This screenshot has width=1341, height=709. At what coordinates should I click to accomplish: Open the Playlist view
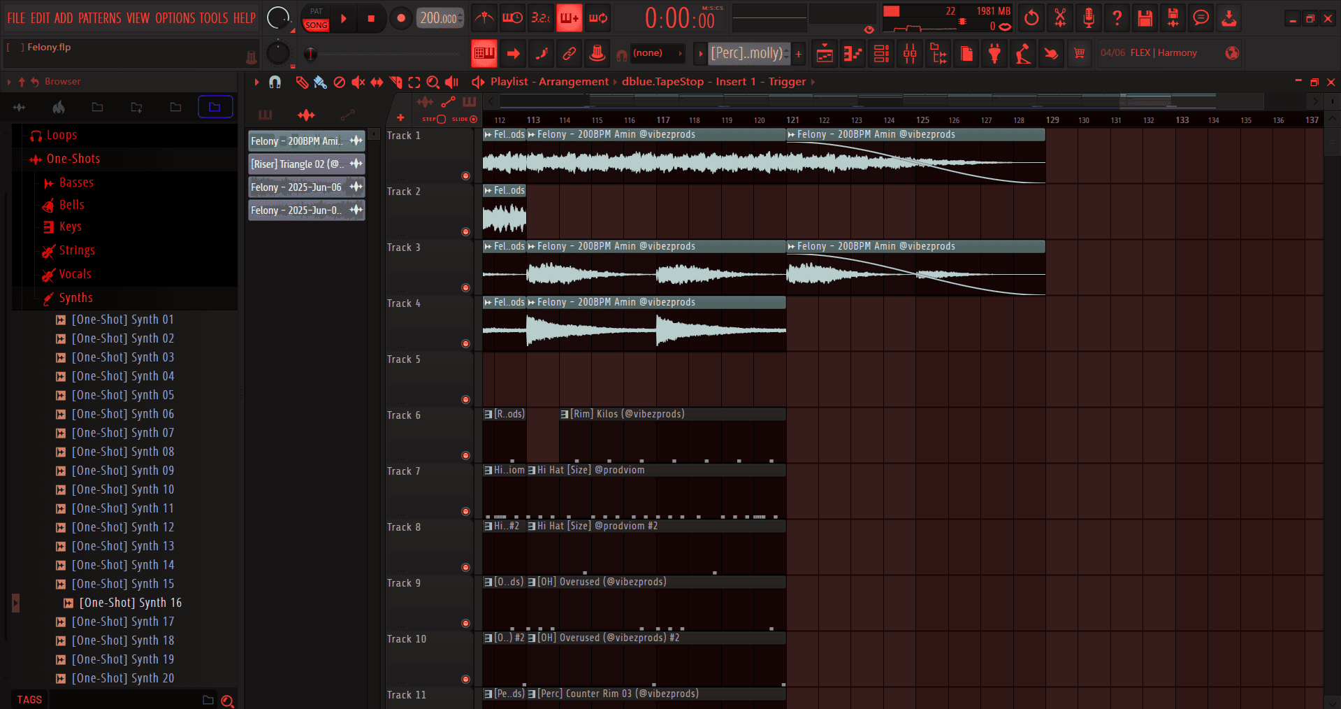[x=825, y=53]
